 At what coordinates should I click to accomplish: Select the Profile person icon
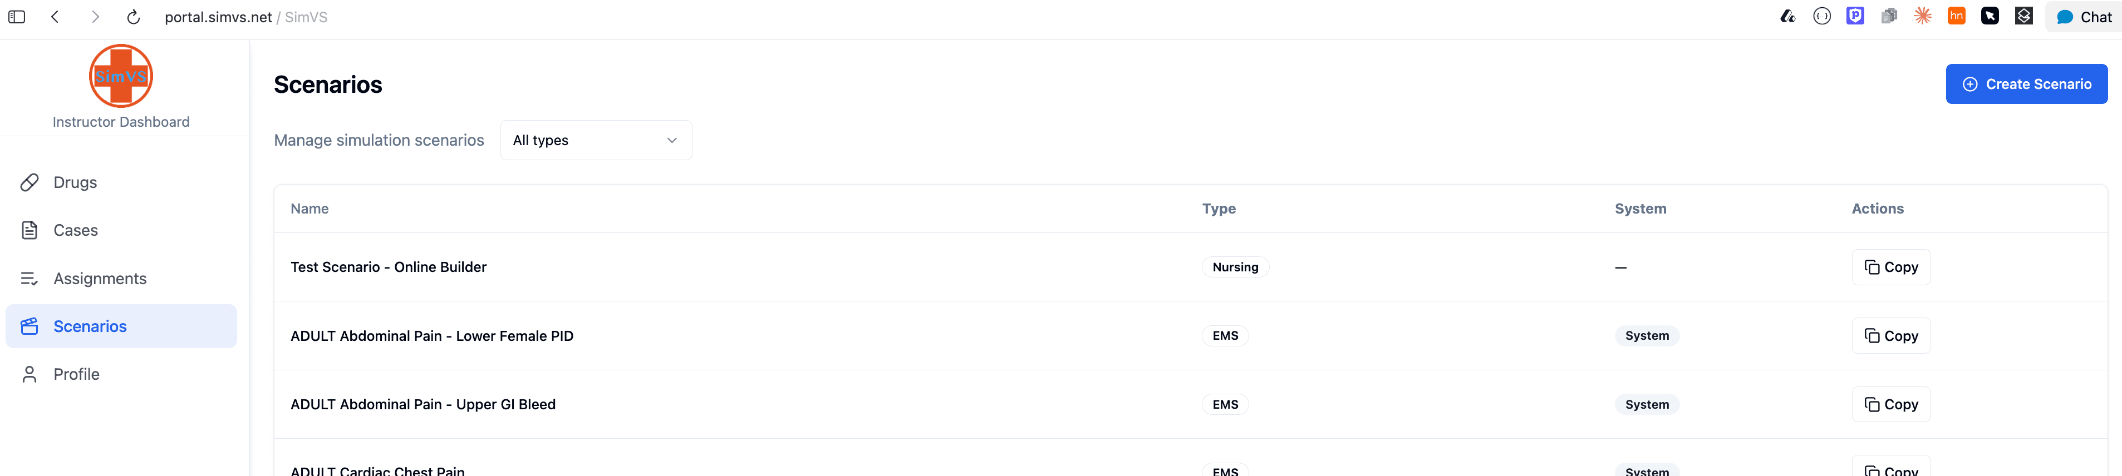click(30, 373)
